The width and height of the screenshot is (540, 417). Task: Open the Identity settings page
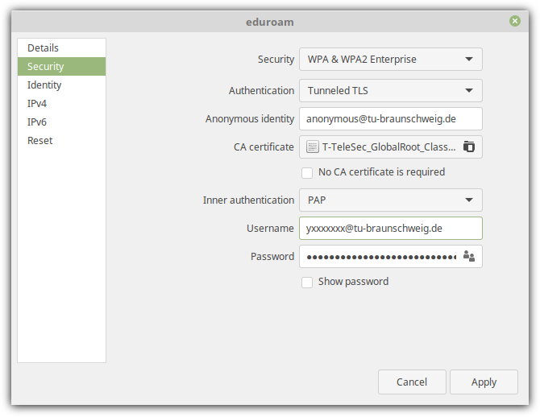click(x=44, y=85)
